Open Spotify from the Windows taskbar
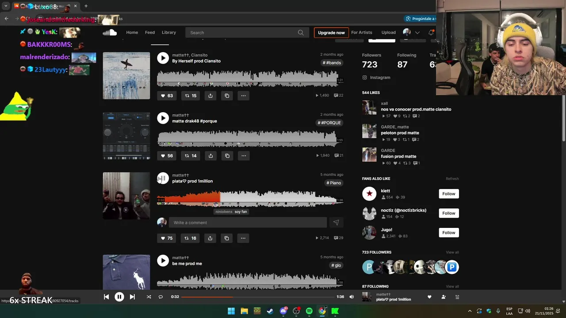 tap(309, 311)
